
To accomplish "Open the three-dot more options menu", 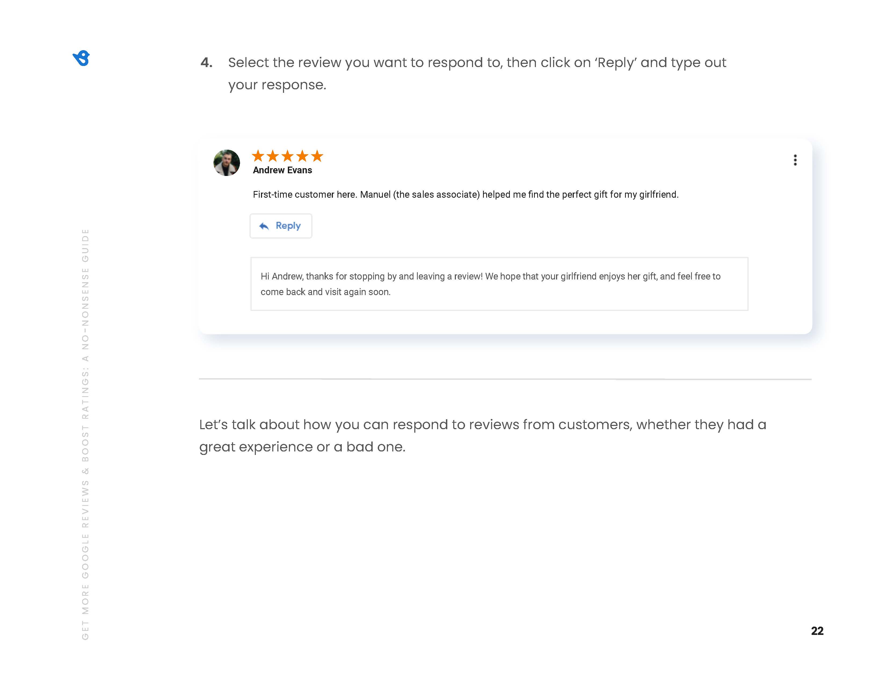I will [x=795, y=160].
